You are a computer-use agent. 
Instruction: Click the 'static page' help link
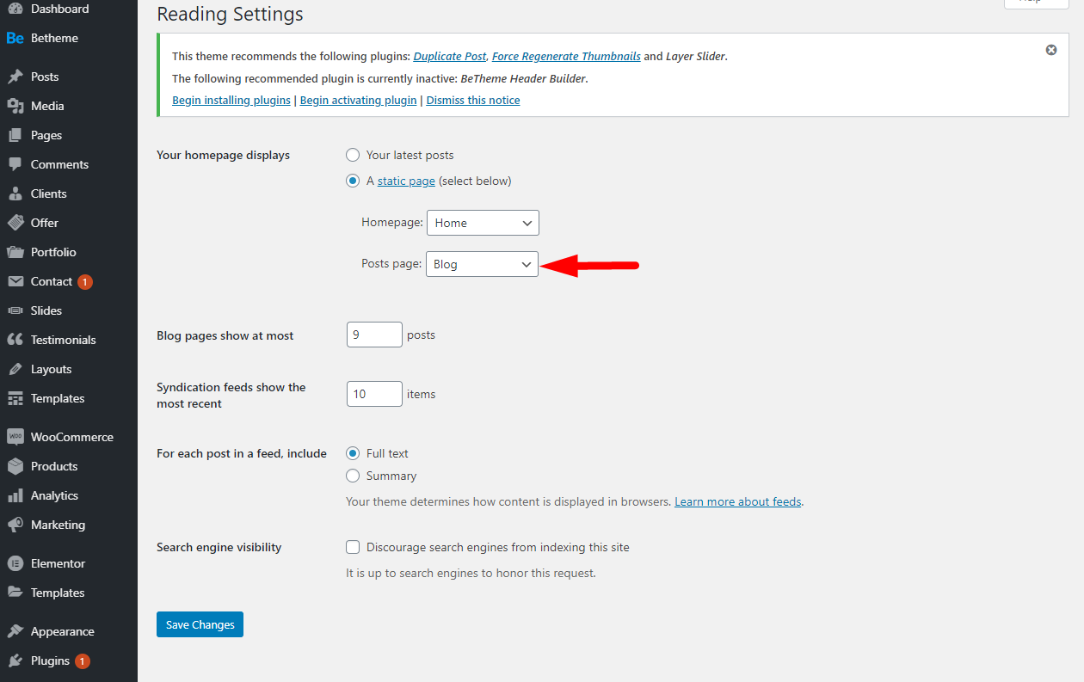(406, 181)
